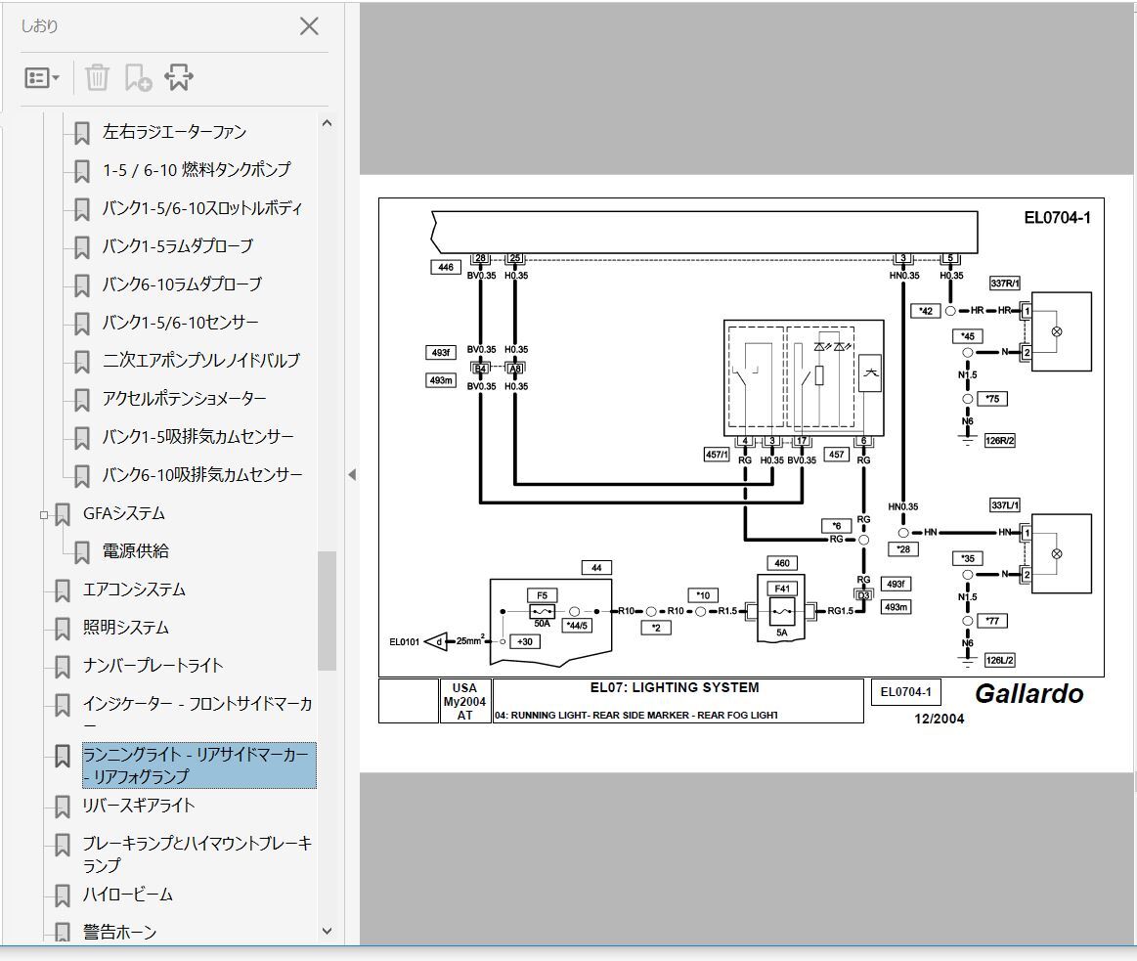Click the bookmark icon beside ナンバープレートライト

tap(63, 667)
